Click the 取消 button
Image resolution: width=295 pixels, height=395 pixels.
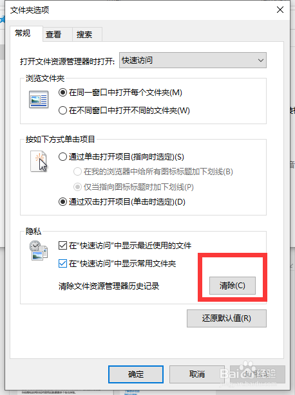point(197,374)
